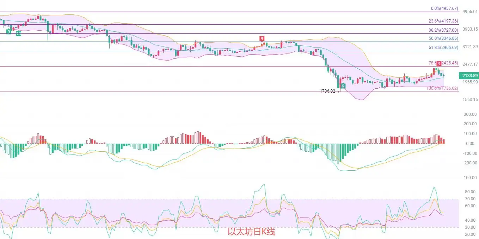The image size is (479, 239).
Task: Click the red 9 marker at the 78.6% level
Action: pyautogui.click(x=439, y=63)
